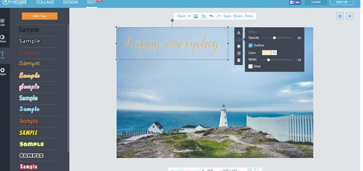Select the thin yellow handwritten Sample style

pos(29,63)
